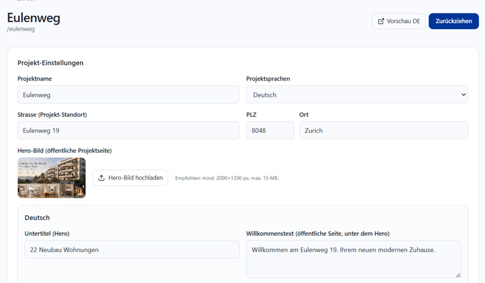Click inside the Willkommenstext textarea
The width and height of the screenshot is (485, 283).
point(354,259)
